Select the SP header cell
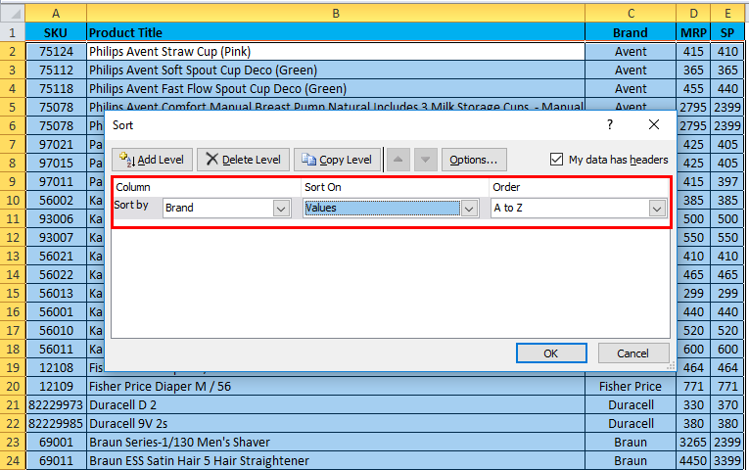Image resolution: width=749 pixels, height=470 pixels. click(x=727, y=32)
